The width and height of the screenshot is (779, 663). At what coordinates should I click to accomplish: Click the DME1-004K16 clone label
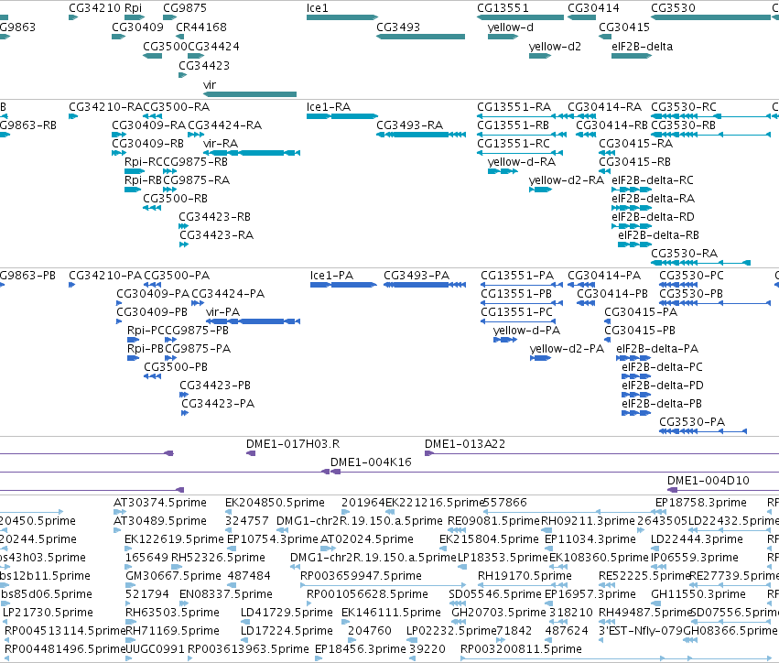(371, 462)
